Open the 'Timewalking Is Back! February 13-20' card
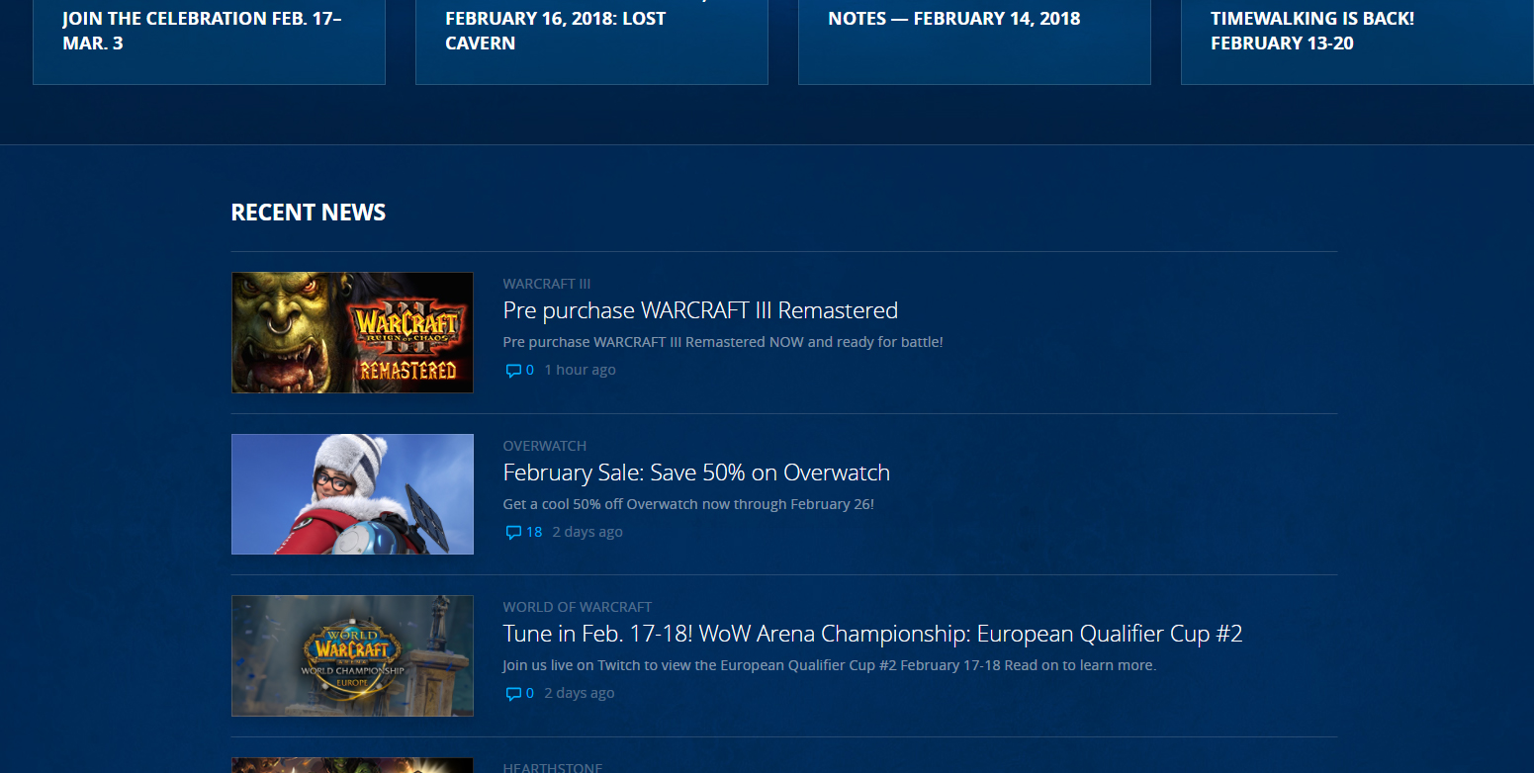Viewport: 1534px width, 773px height. point(1357,42)
